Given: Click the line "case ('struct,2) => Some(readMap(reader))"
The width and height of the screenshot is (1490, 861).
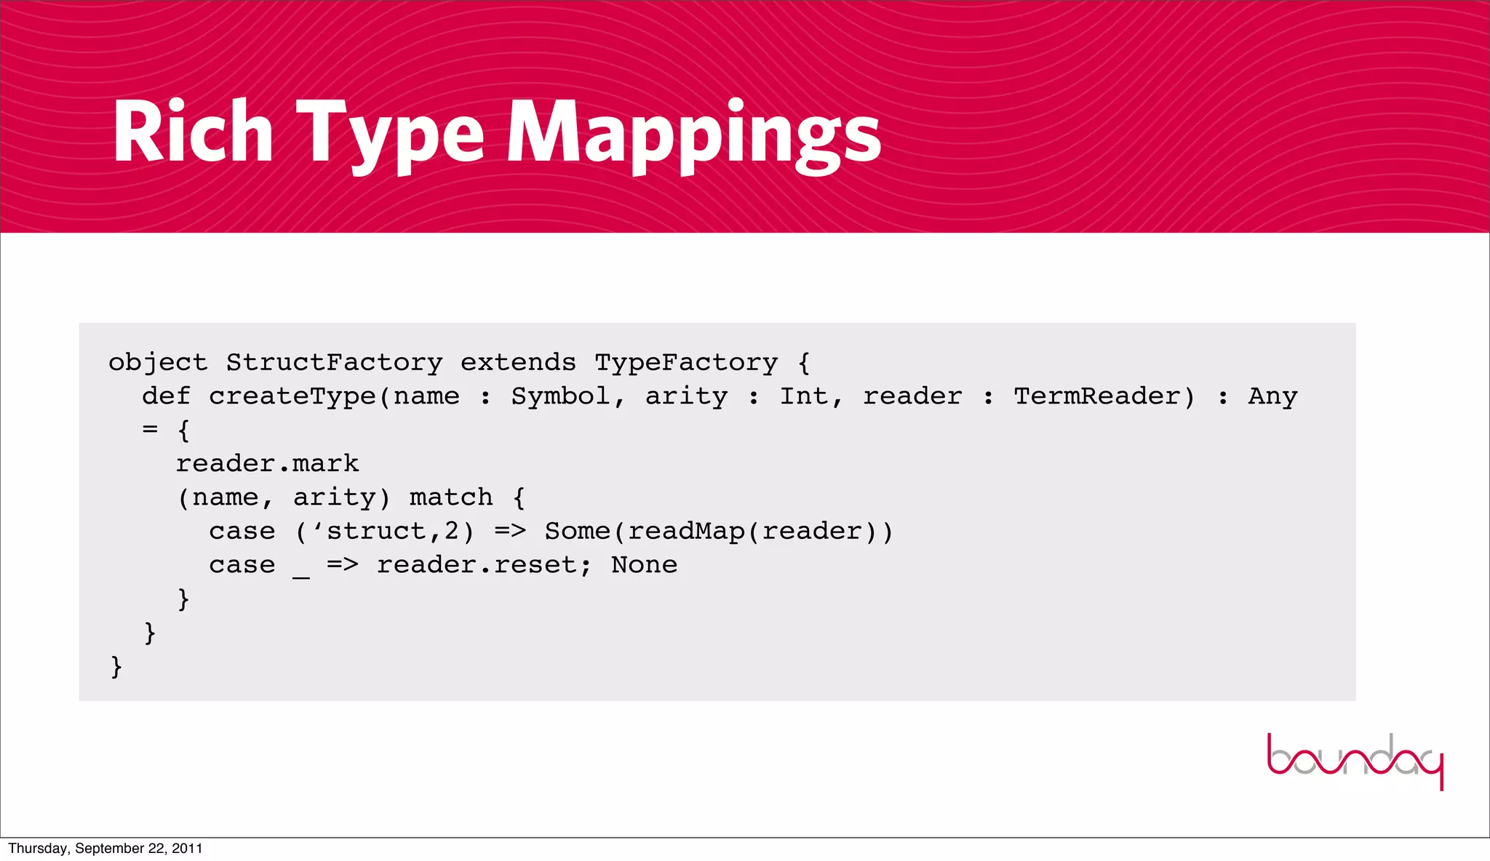Looking at the screenshot, I should [551, 532].
